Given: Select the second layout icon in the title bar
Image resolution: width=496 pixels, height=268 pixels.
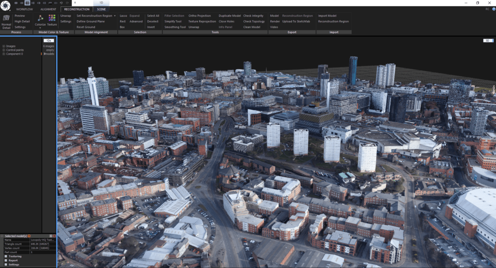Looking at the screenshot, I should [x=21, y=3].
